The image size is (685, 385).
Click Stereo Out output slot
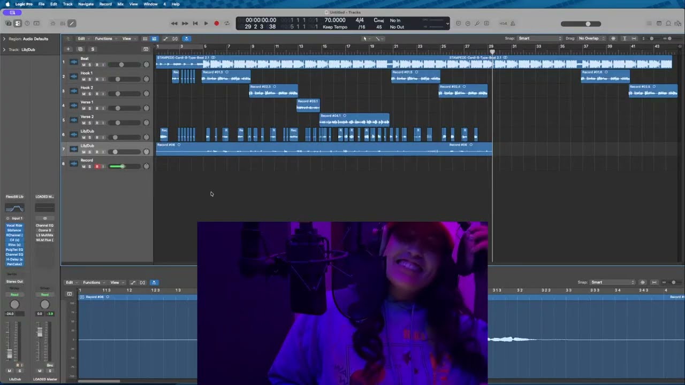[14, 282]
